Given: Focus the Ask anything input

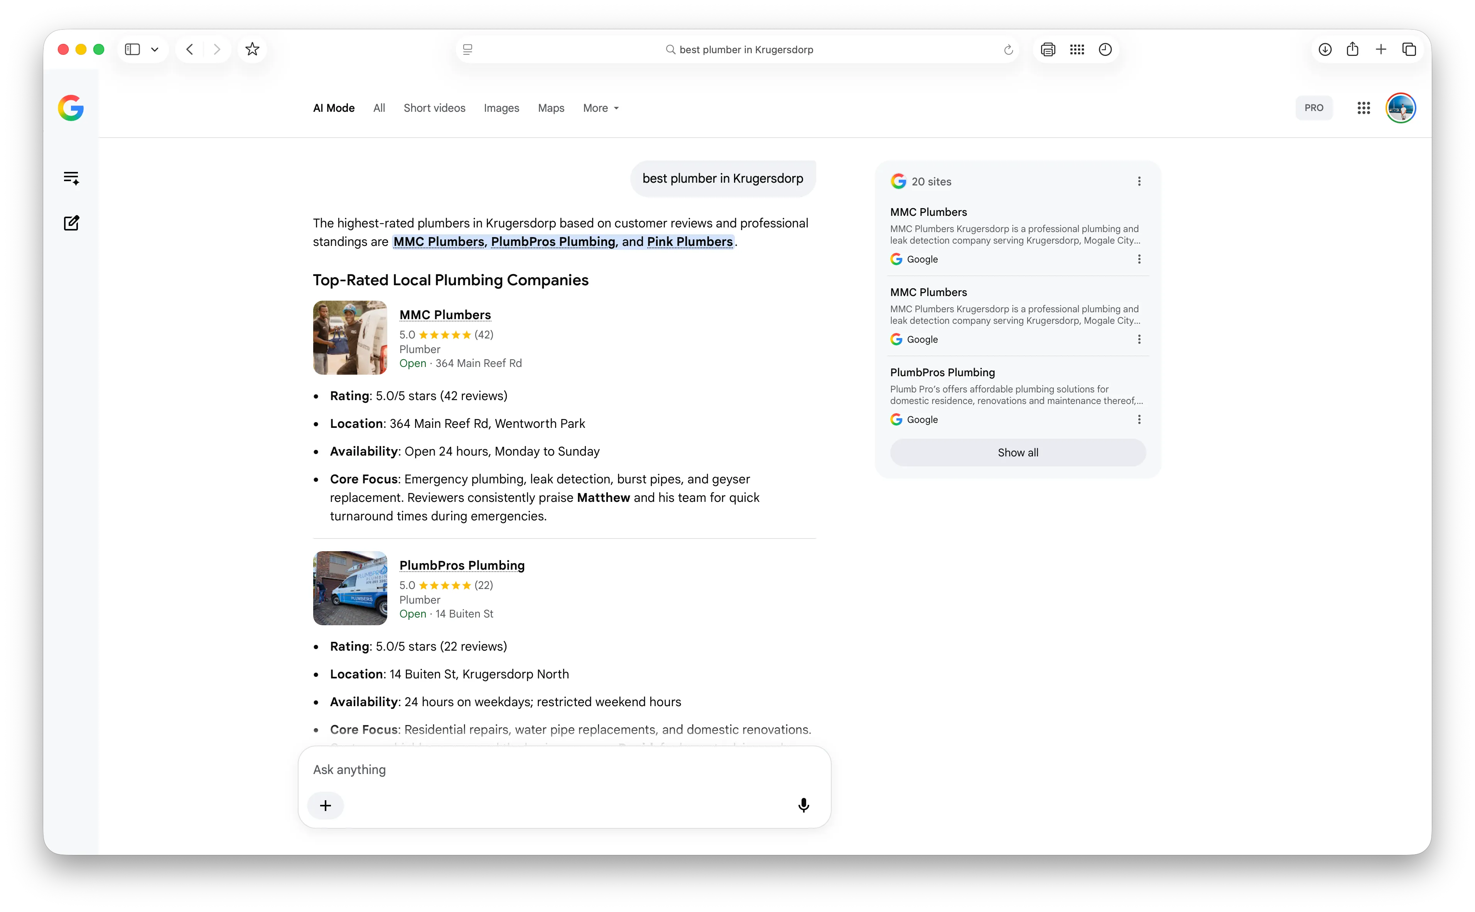Looking at the screenshot, I should click(564, 770).
